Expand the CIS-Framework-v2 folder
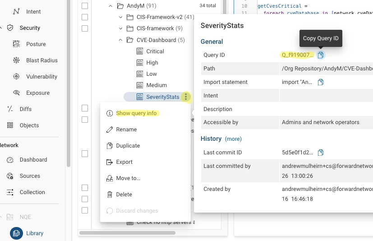 (120, 17)
